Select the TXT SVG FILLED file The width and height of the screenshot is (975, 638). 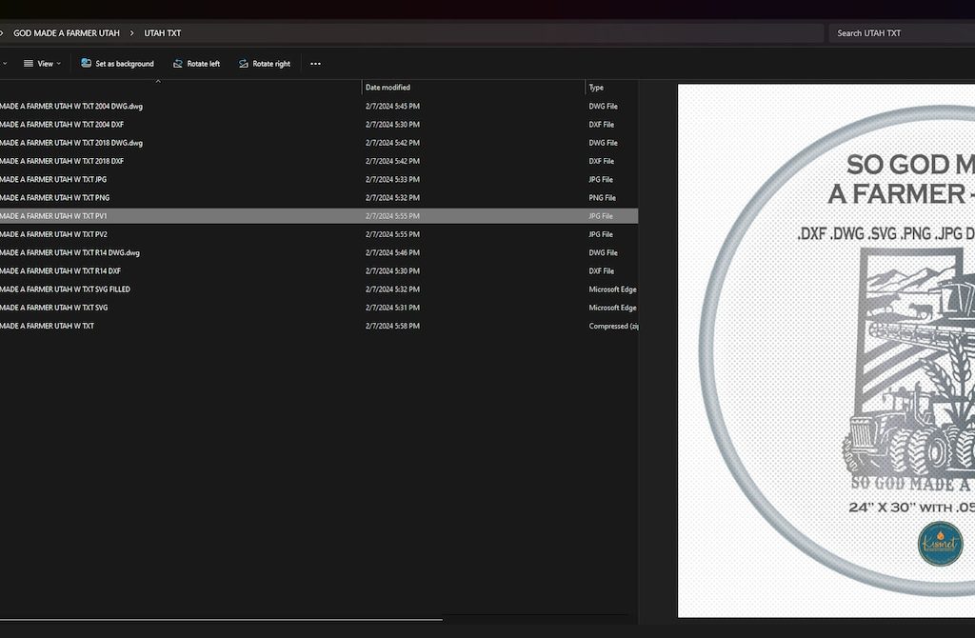(x=65, y=289)
